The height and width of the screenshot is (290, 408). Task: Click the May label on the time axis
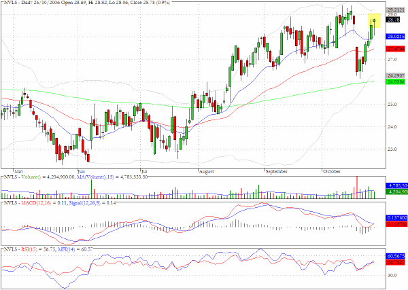tap(19, 172)
